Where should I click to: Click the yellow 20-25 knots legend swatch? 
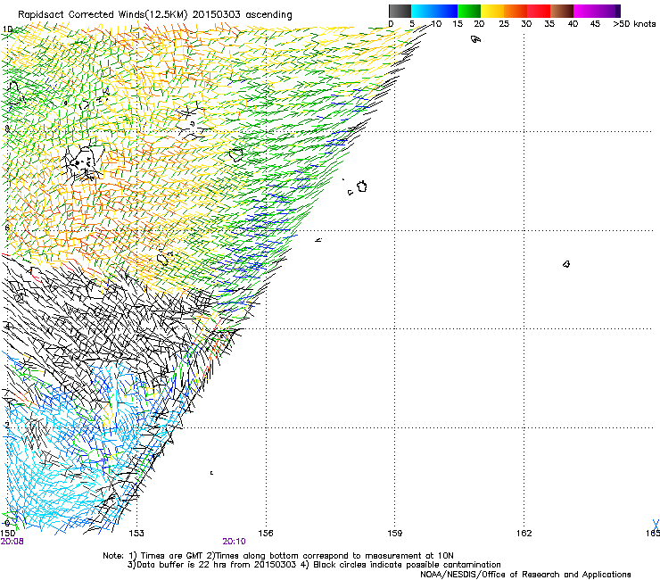(492, 11)
